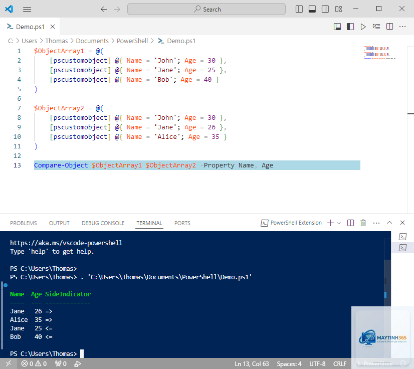Click the 'Bob' string on line 4
The width and height of the screenshot is (414, 369).
pos(163,80)
